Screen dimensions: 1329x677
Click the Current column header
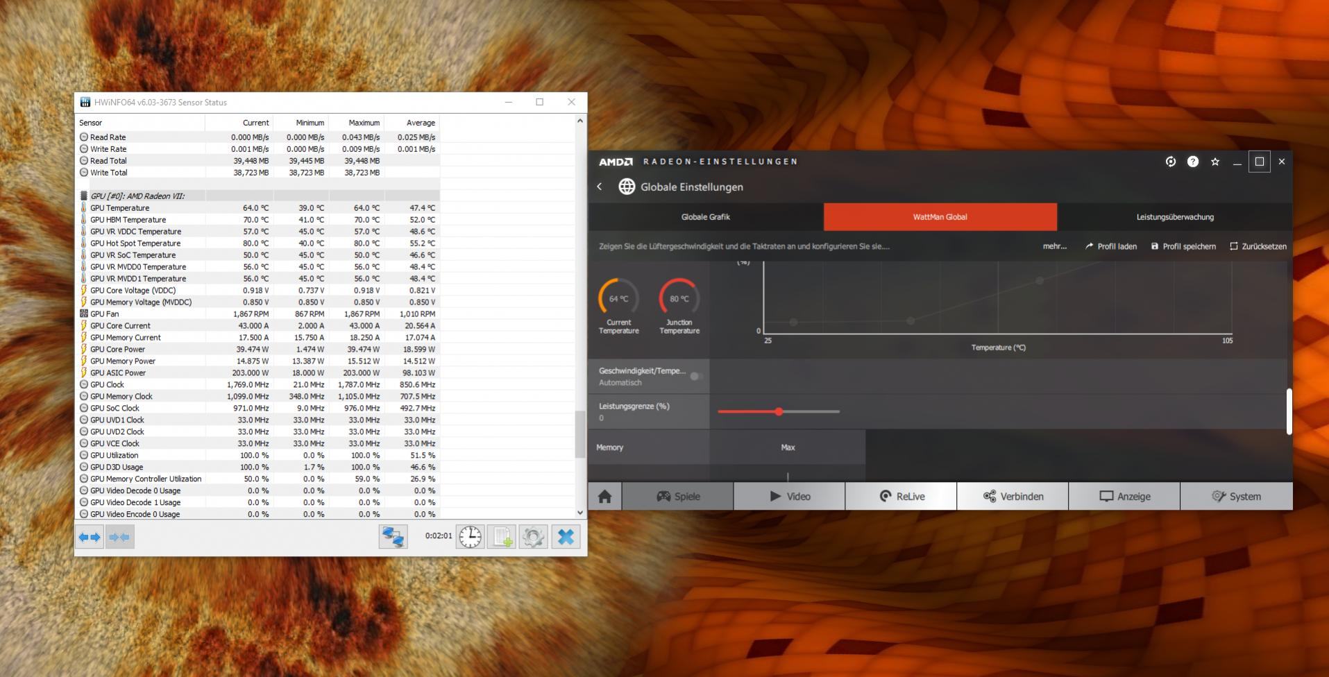pyautogui.click(x=239, y=123)
